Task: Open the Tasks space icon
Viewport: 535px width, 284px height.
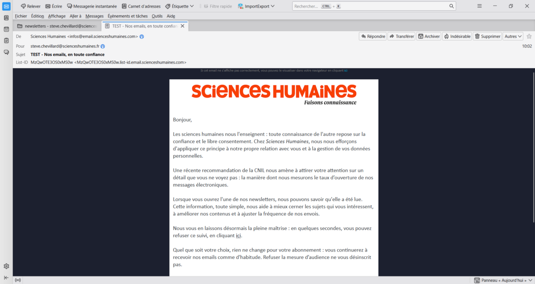Action: coord(6,41)
